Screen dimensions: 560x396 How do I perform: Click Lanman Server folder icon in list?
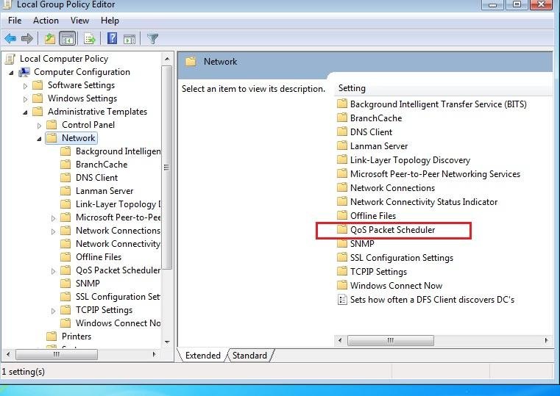pos(342,145)
